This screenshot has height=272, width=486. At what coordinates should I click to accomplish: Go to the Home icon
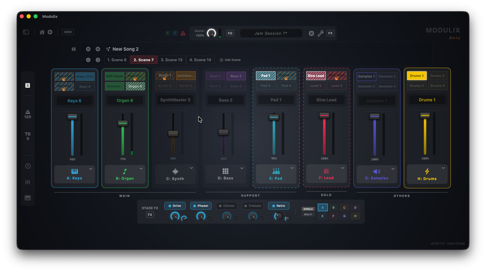pos(42,32)
